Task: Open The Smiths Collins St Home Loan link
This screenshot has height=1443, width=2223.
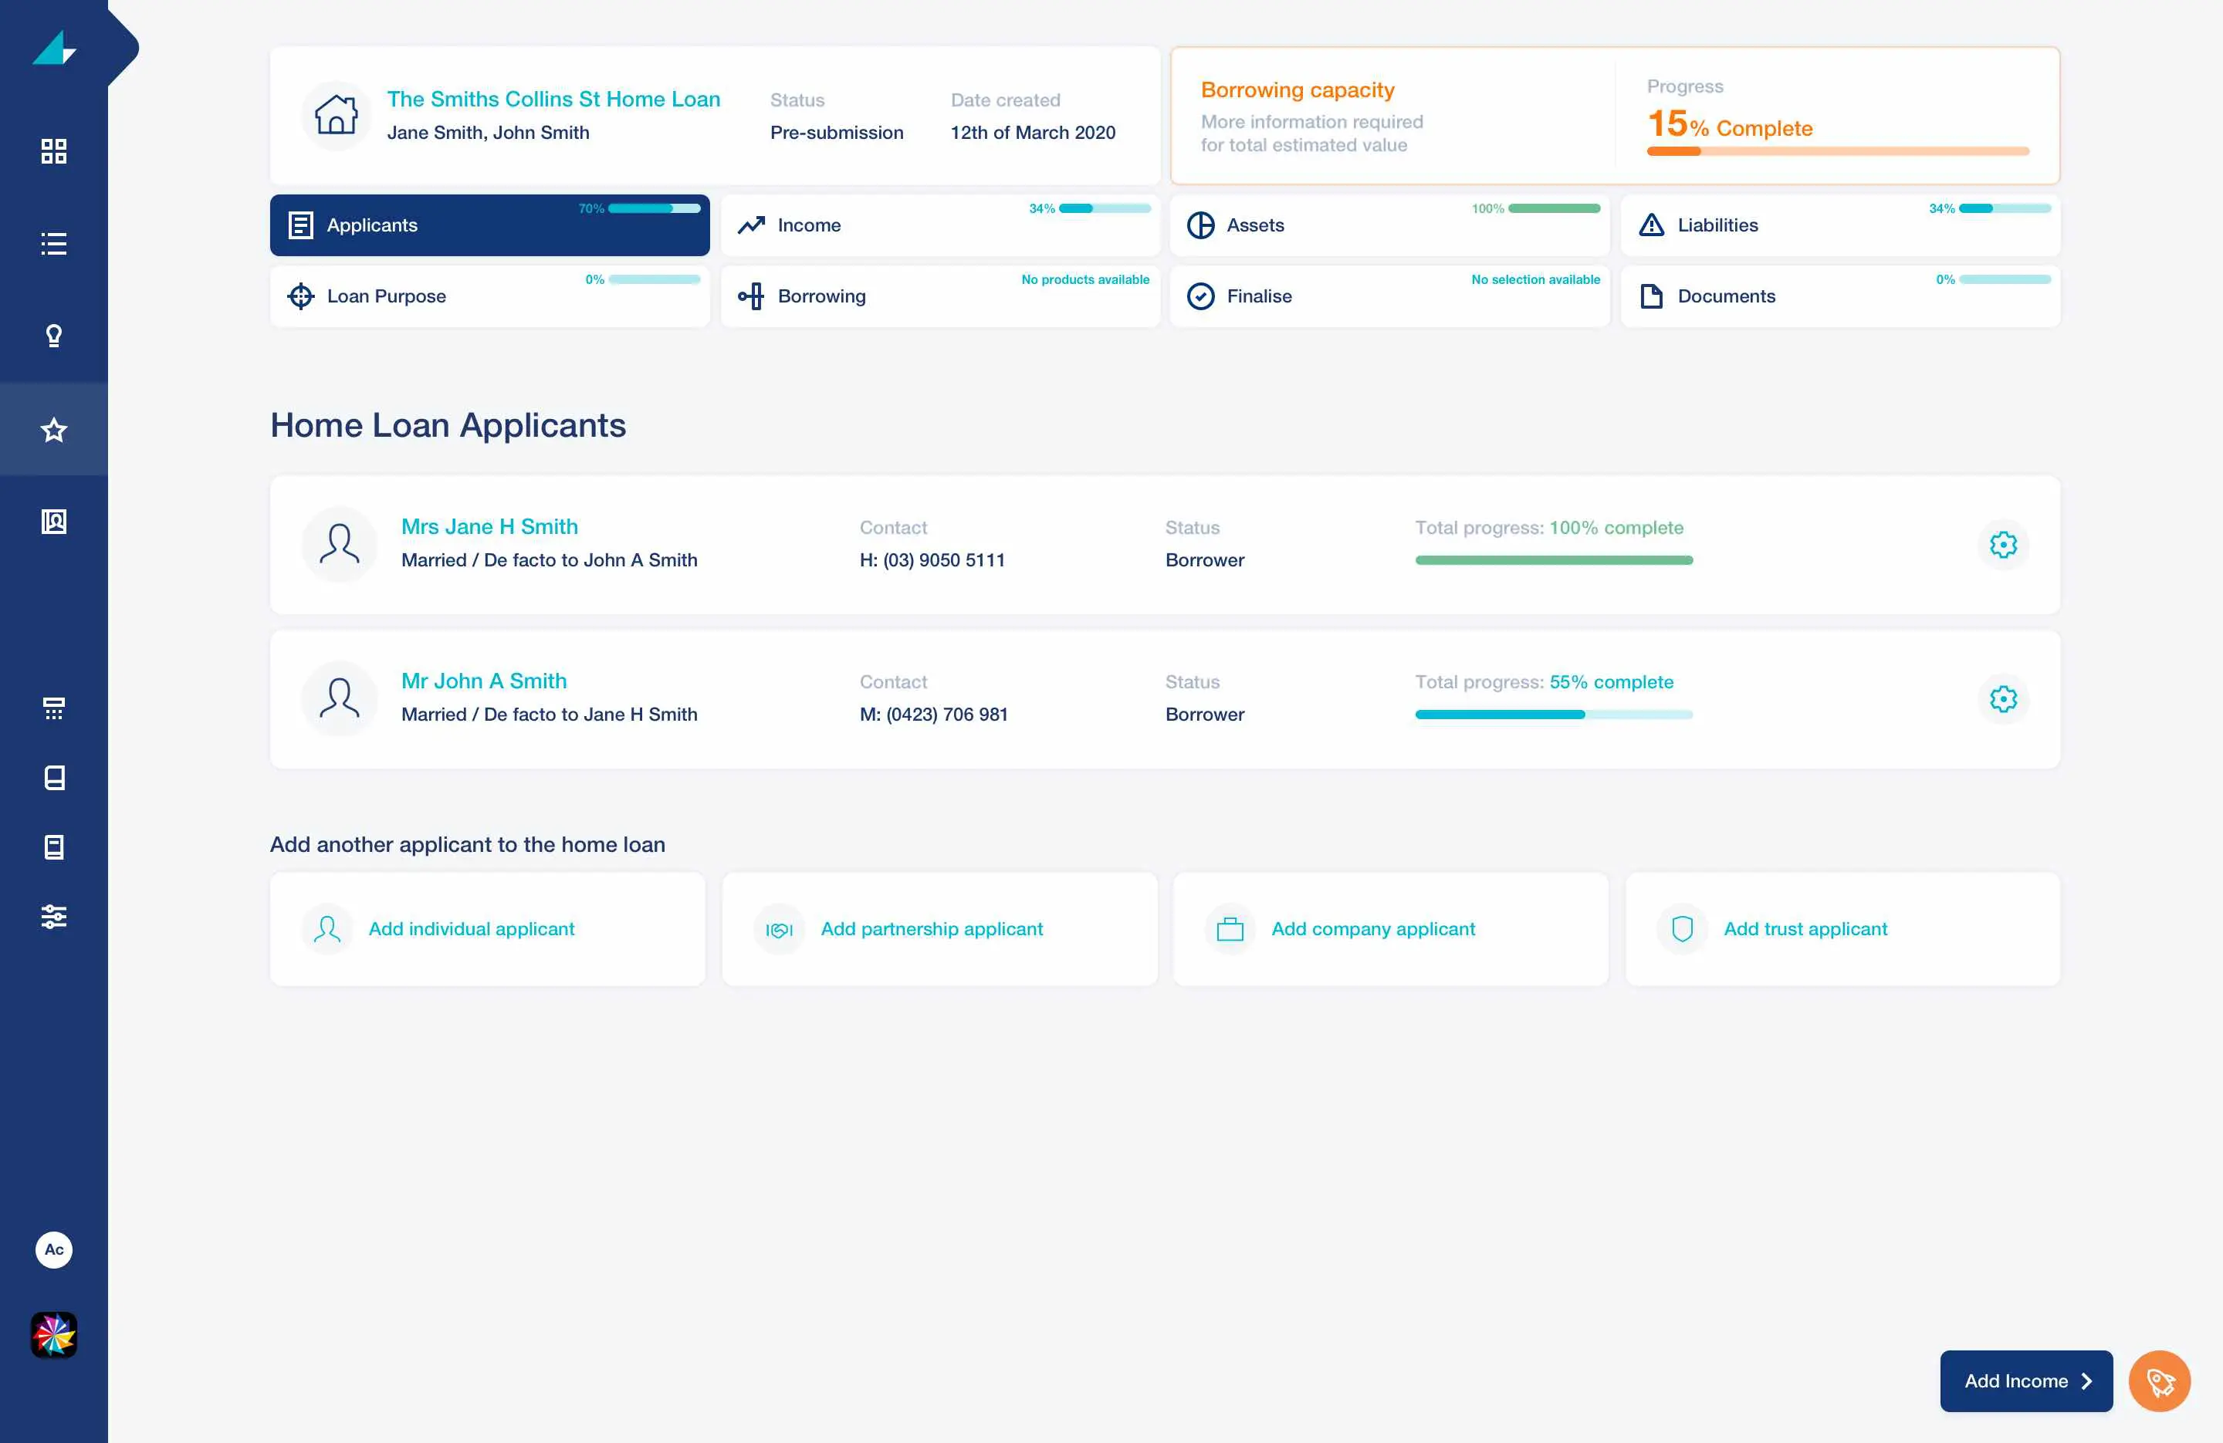Action: pos(553,99)
